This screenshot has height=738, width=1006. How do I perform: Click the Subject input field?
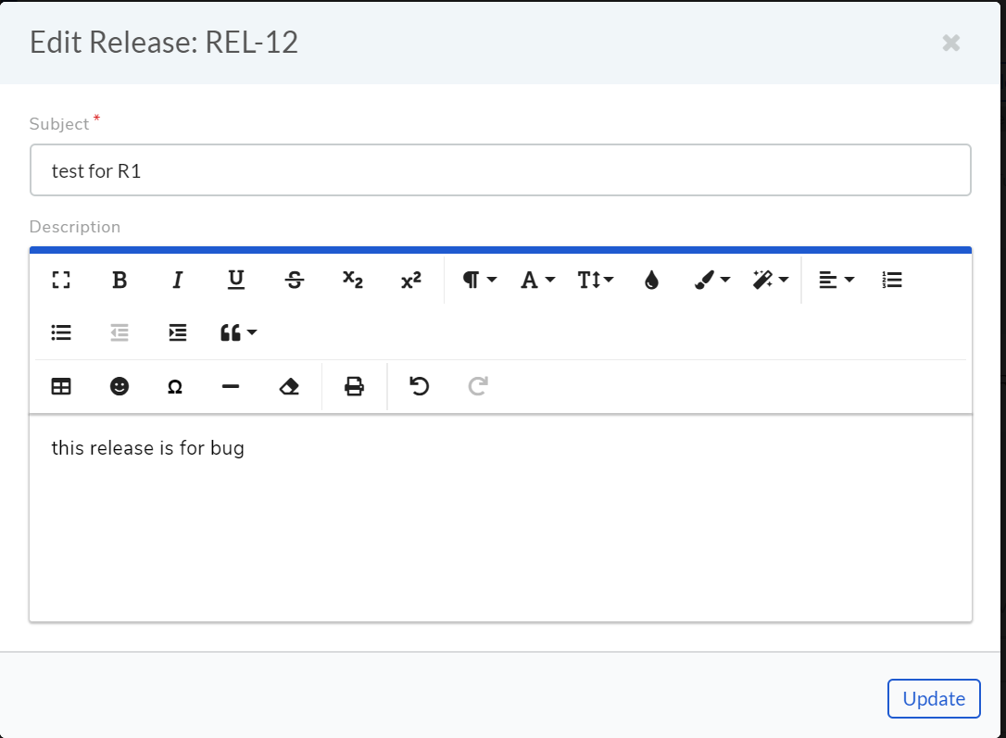pos(500,169)
